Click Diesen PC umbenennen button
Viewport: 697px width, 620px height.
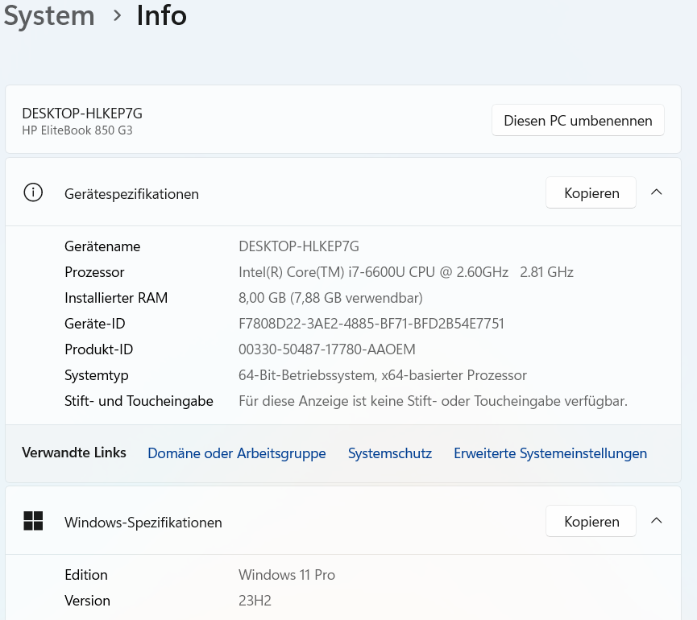pyautogui.click(x=578, y=120)
